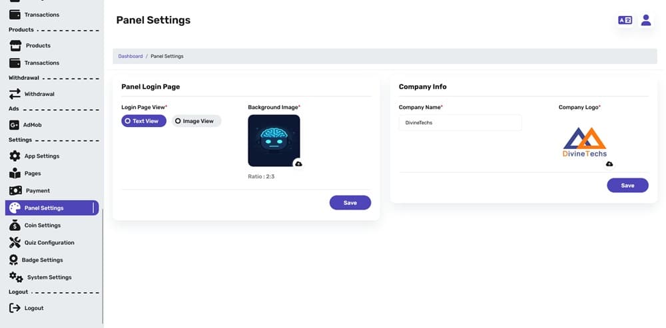Click the Company Name input field

pos(460,123)
